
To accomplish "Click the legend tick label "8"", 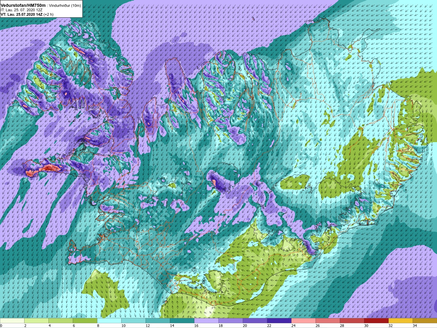I will point(98,326).
